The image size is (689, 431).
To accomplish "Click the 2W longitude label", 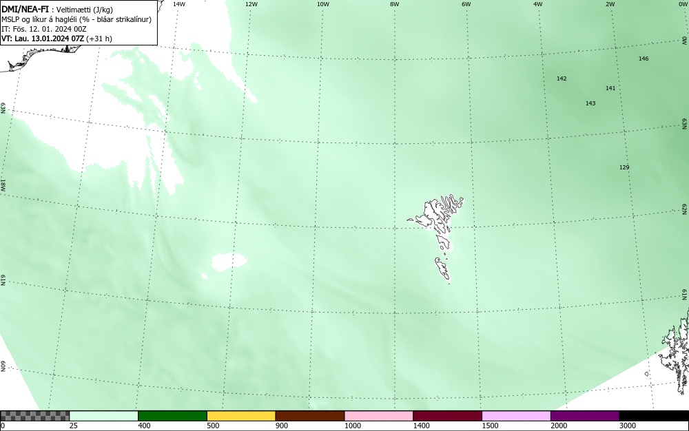I will click(610, 4).
